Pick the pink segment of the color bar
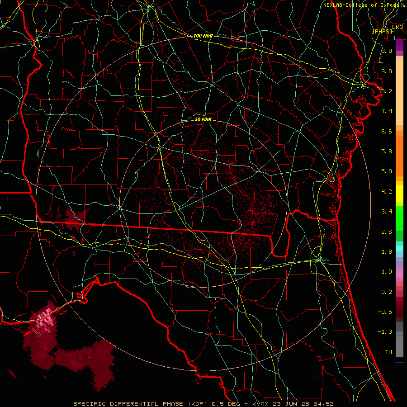This screenshot has height=407, width=407. 399,274
